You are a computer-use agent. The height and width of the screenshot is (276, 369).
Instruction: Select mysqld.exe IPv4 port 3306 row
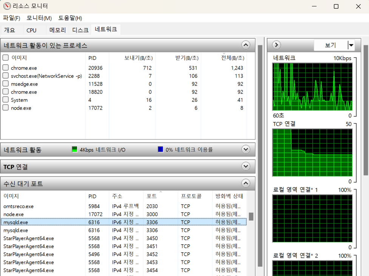click(x=124, y=230)
